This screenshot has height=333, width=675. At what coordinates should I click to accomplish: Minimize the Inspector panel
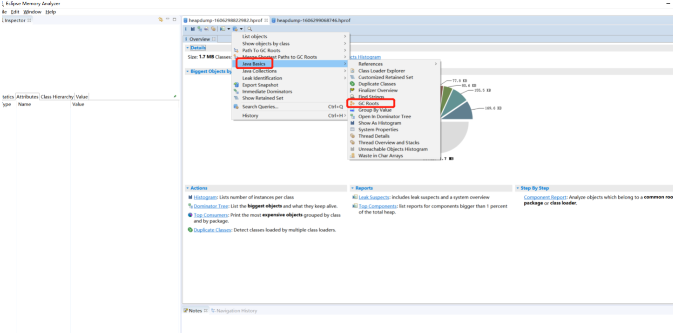tap(168, 20)
